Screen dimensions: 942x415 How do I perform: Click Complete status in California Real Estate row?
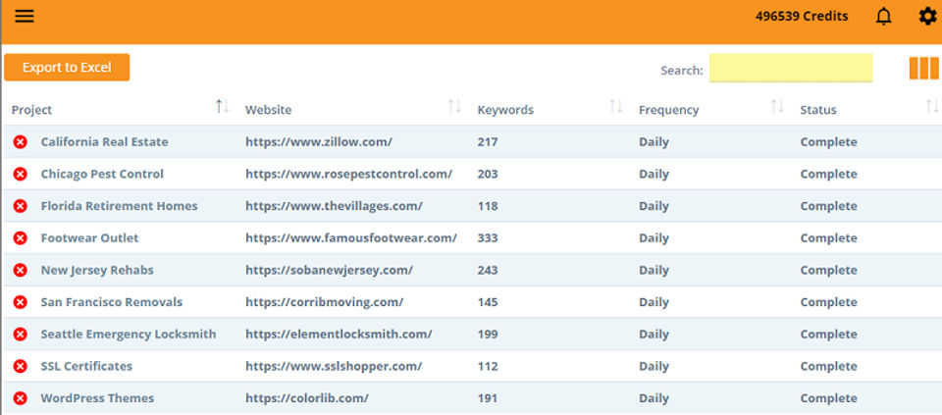828,142
